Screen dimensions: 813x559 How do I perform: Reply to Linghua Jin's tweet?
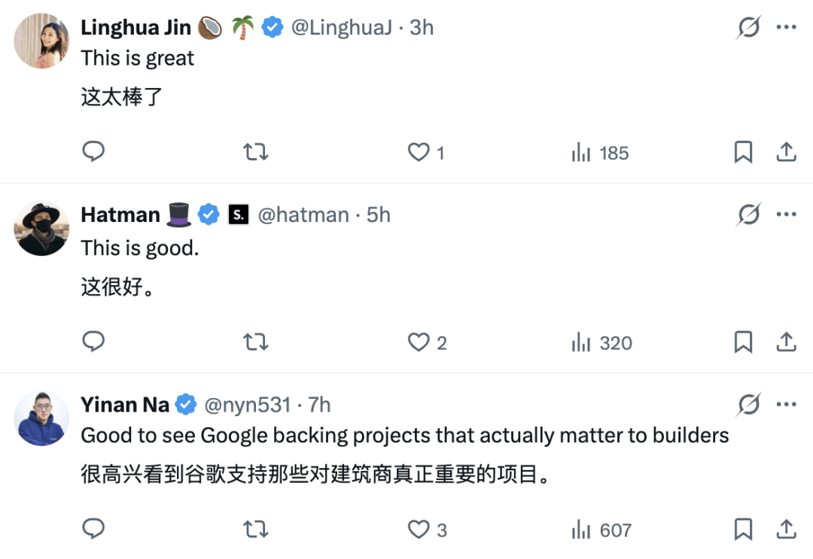[93, 153]
